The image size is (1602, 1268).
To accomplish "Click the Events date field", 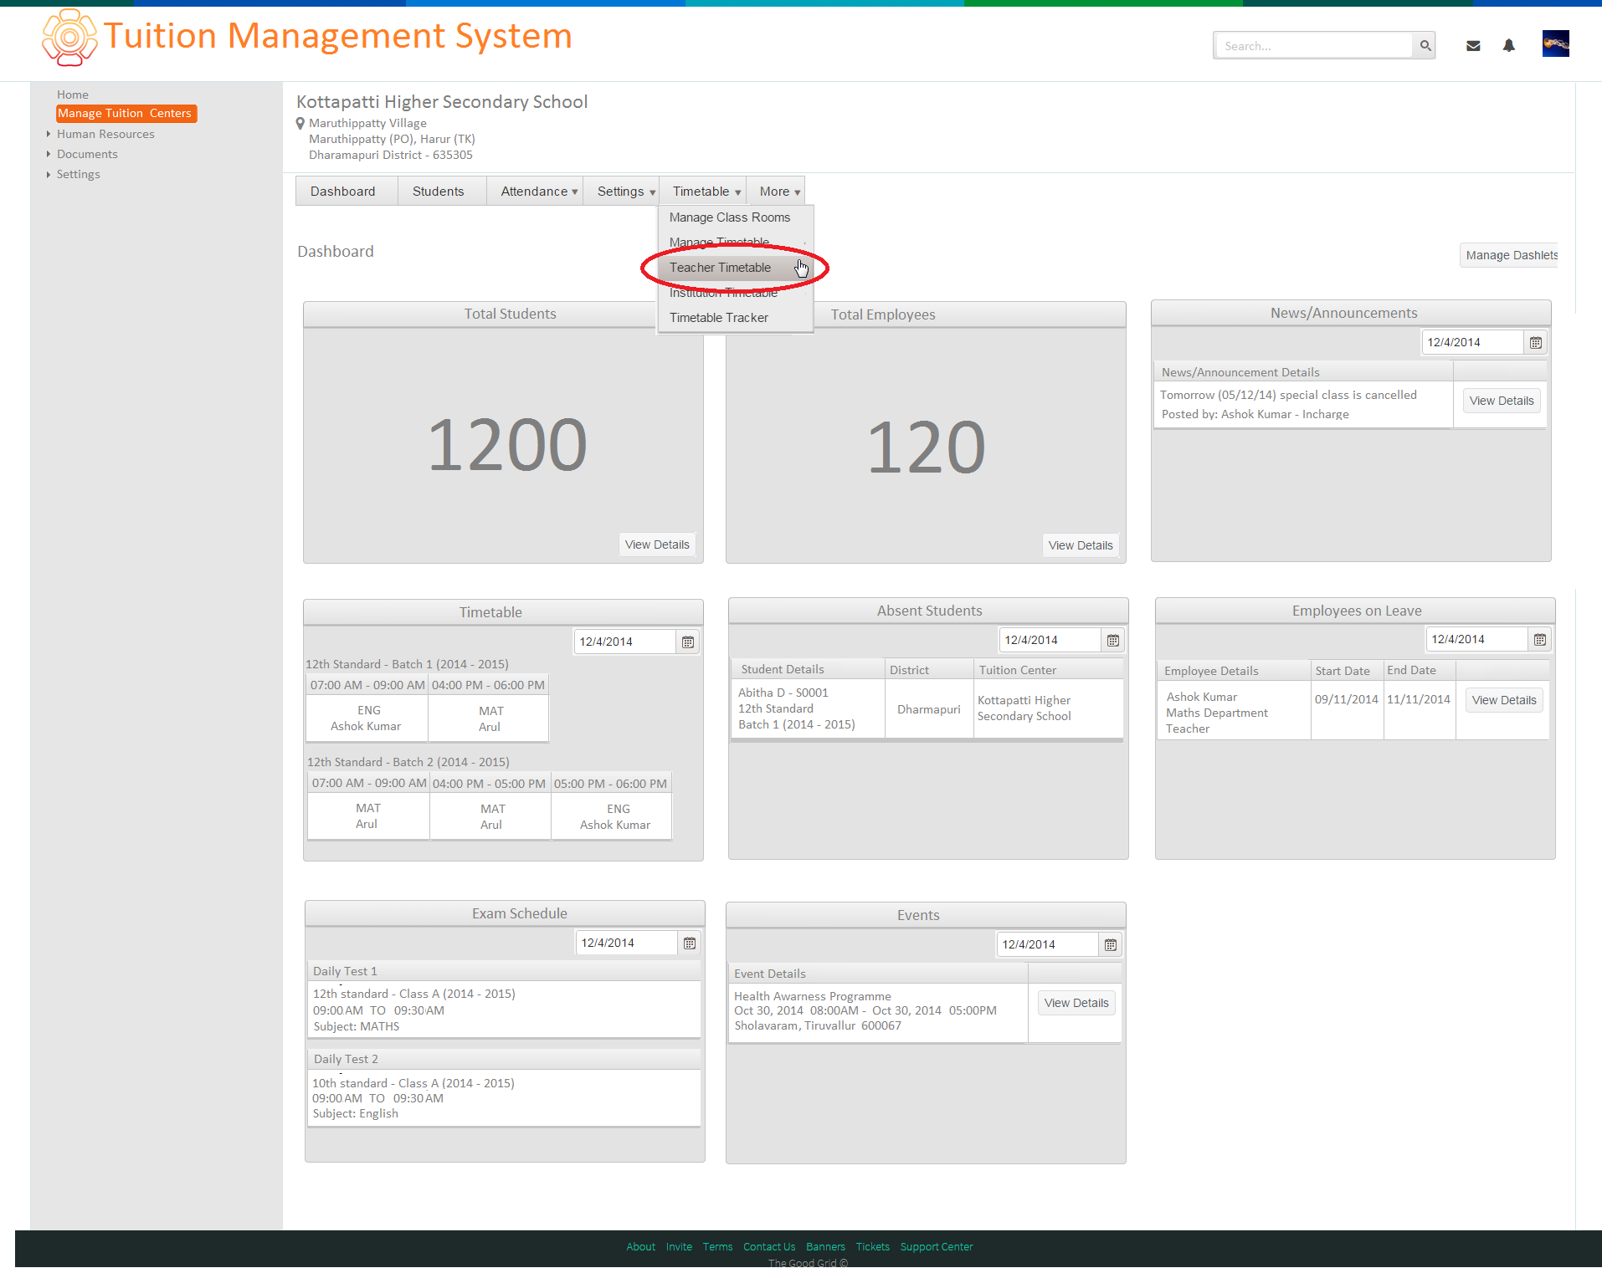I will 1047,945.
